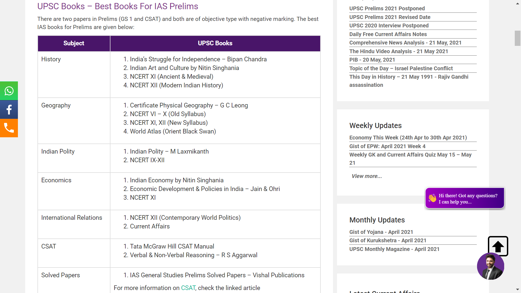The height and width of the screenshot is (293, 521).
Task: Click the Geography subject cell
Action: [x=74, y=121]
